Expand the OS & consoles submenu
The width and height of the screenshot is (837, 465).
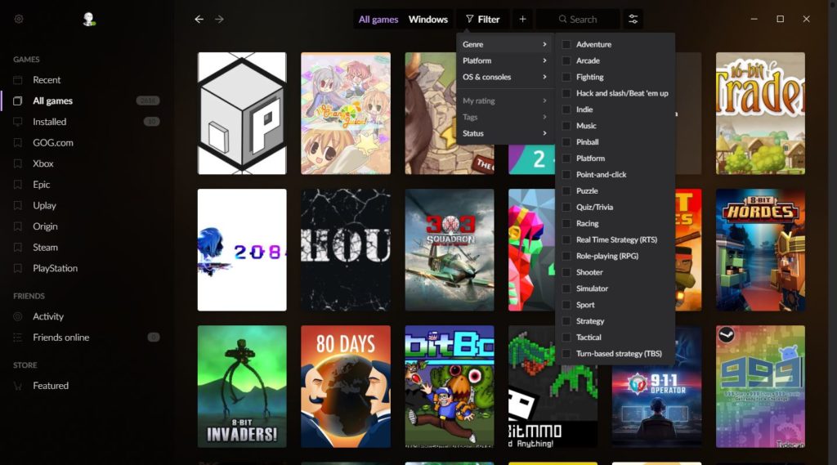tap(504, 77)
